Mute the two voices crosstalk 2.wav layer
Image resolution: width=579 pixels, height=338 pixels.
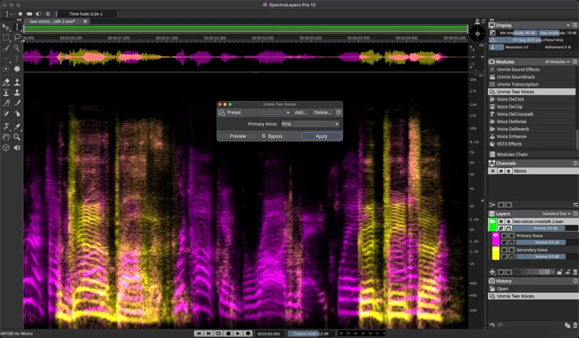pyautogui.click(x=501, y=222)
